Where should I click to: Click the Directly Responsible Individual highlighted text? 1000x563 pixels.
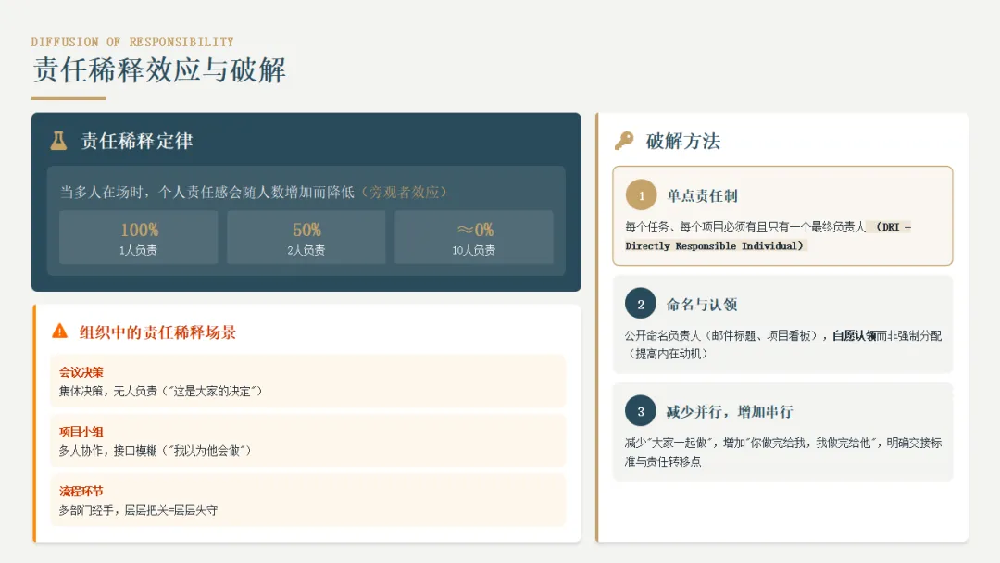(714, 245)
